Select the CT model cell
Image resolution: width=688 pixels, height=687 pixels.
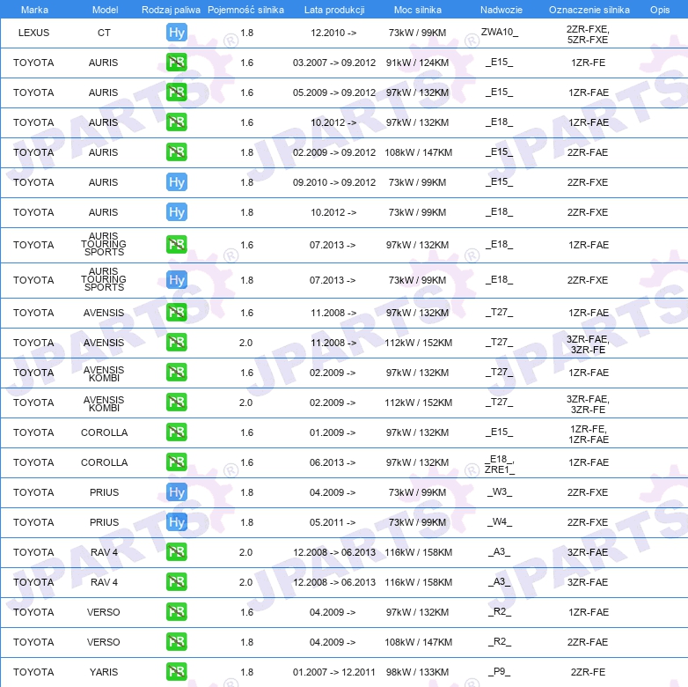tap(104, 33)
